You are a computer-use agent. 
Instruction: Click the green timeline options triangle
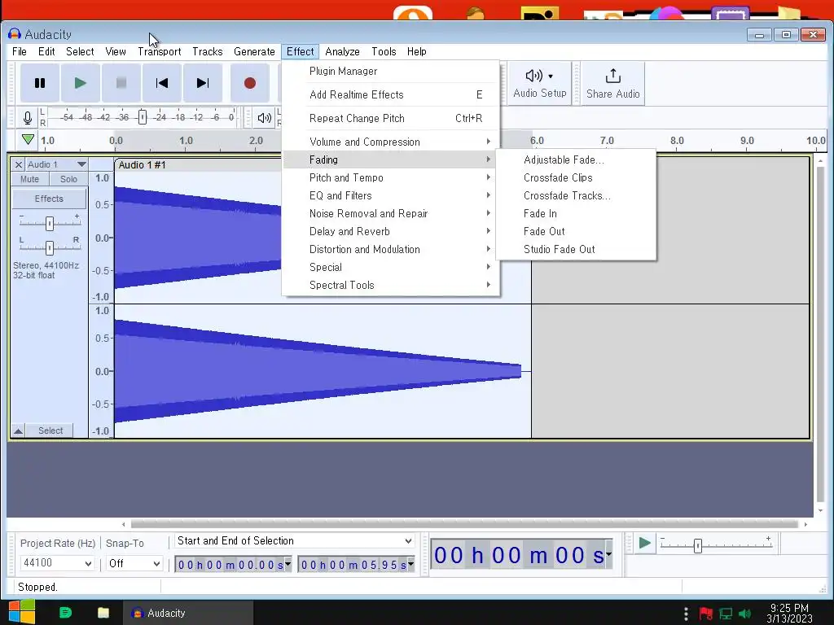point(29,140)
